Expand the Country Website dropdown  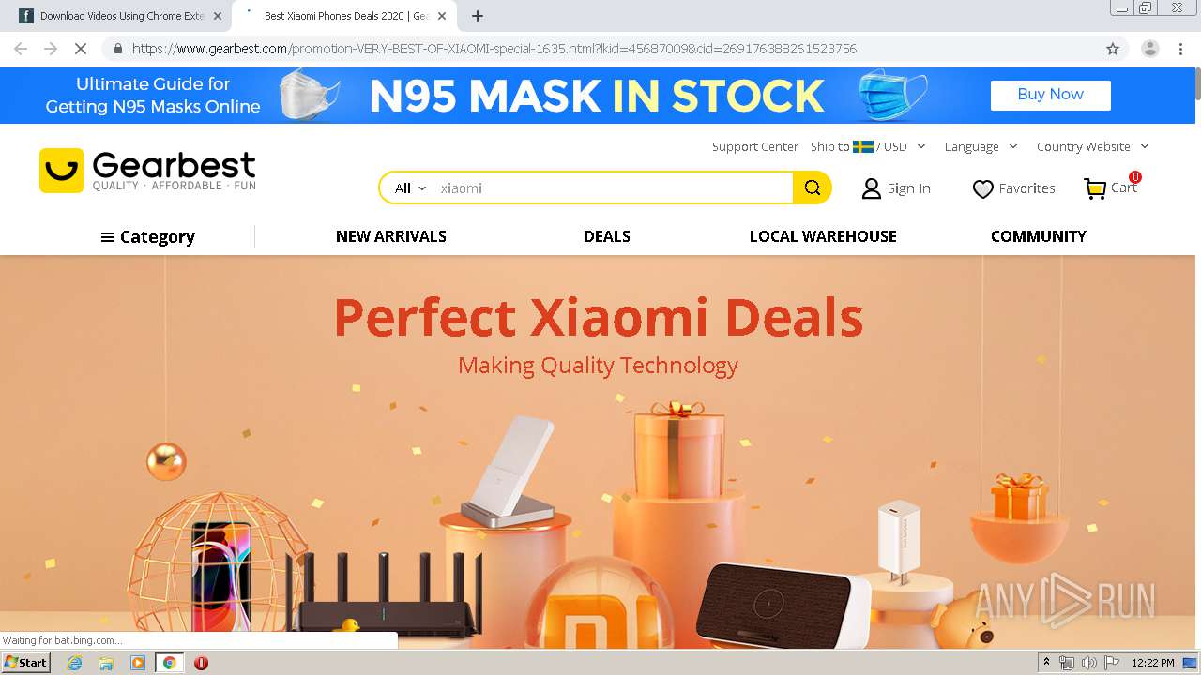point(1092,146)
